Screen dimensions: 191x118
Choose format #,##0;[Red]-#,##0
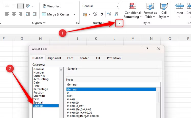(x=79, y=110)
